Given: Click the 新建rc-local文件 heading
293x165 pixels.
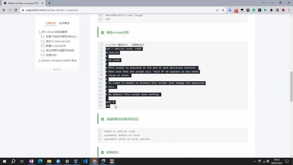Looking at the screenshot, I should 118,33.
